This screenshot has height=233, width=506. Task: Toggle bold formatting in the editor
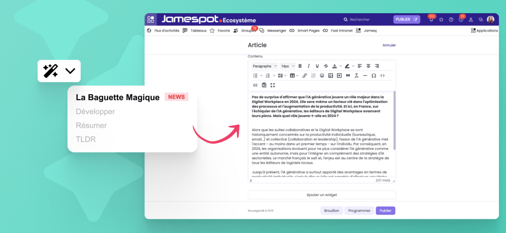pyautogui.click(x=300, y=66)
